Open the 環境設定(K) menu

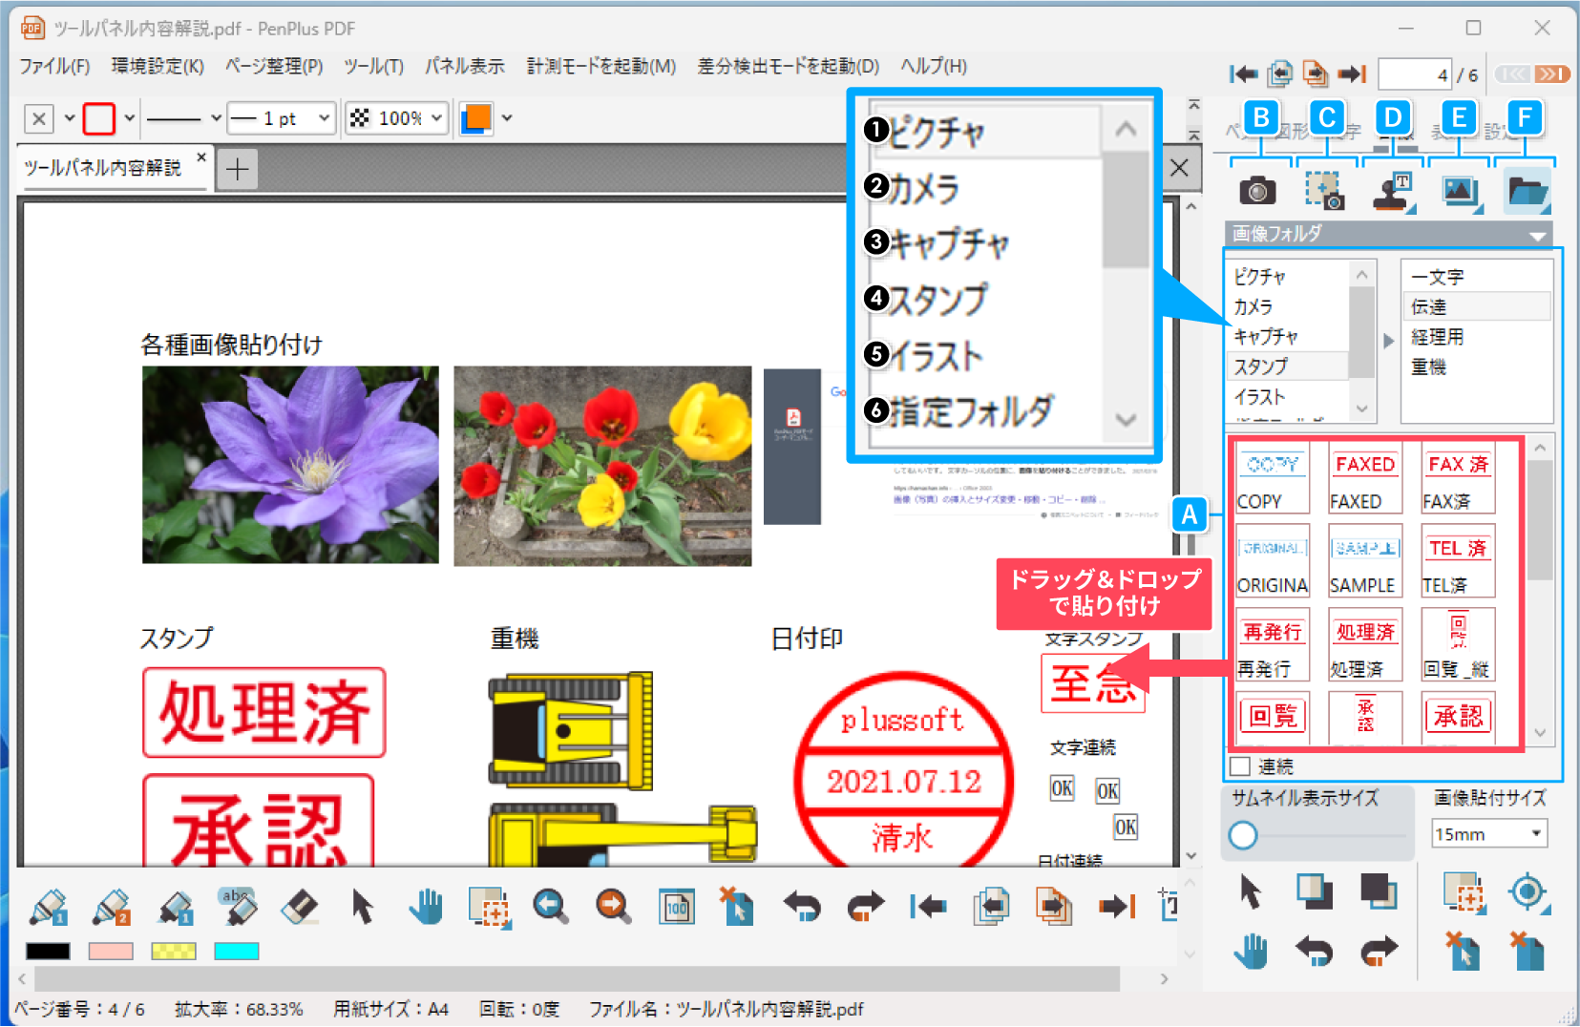[158, 66]
